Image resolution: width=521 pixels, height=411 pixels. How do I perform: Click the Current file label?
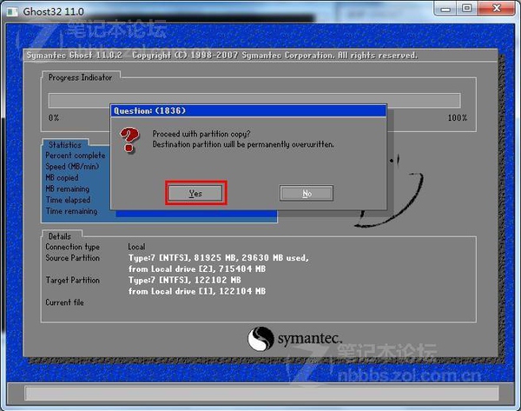(65, 302)
